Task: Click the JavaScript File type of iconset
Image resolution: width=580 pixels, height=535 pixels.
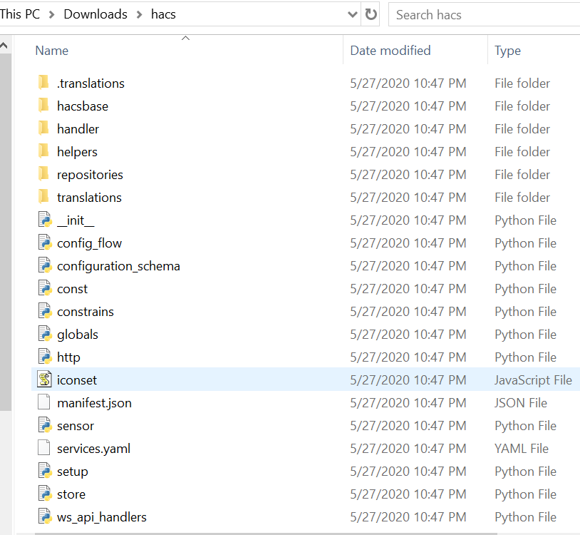Action: [533, 380]
